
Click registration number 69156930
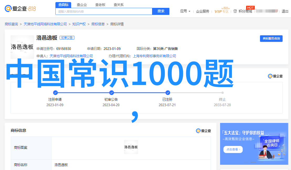pos(64,49)
